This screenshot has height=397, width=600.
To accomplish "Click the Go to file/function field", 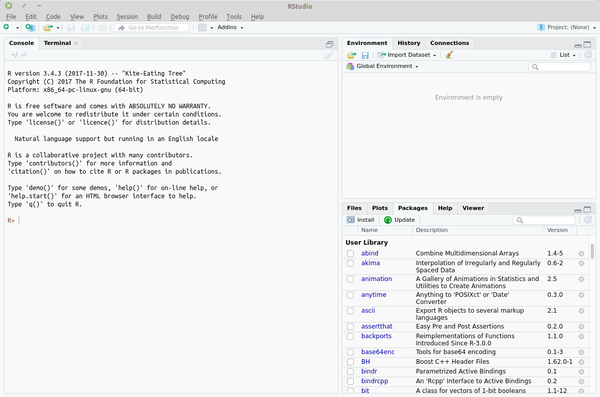I will pyautogui.click(x=152, y=28).
